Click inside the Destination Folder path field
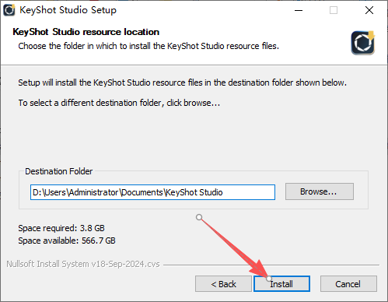The image size is (388, 302). (152, 192)
